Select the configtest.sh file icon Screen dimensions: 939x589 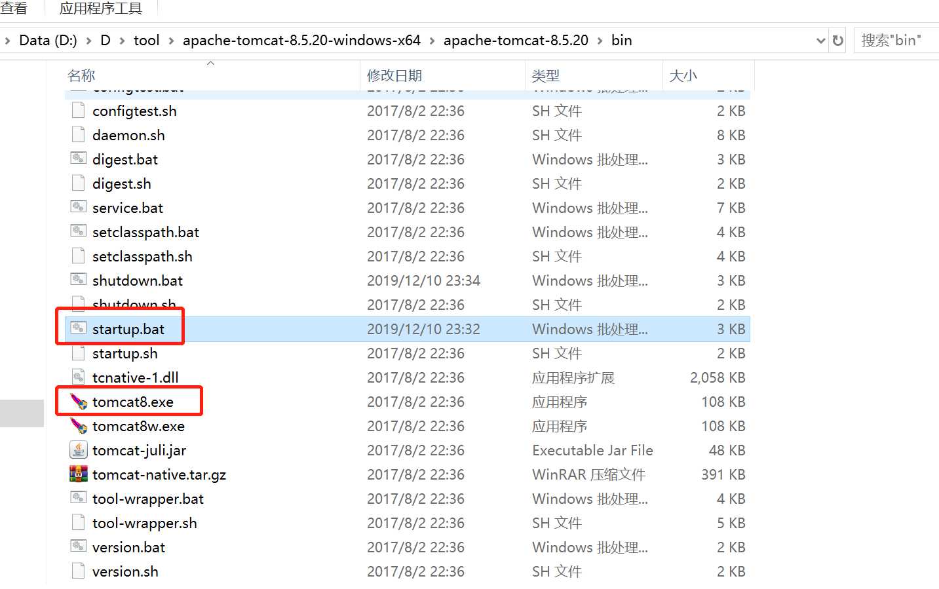pos(79,110)
